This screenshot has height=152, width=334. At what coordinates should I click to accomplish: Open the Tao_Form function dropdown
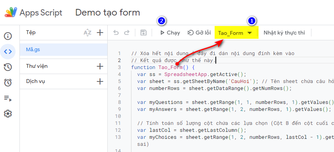[236, 33]
